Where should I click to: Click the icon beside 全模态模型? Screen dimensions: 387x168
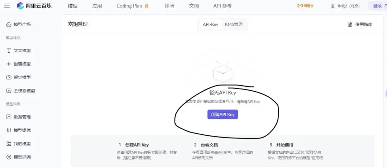click(x=9, y=91)
